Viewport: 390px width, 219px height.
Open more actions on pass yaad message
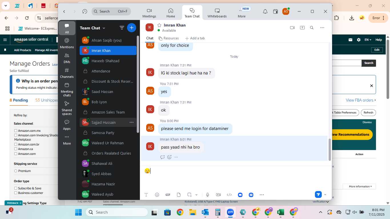point(176,157)
